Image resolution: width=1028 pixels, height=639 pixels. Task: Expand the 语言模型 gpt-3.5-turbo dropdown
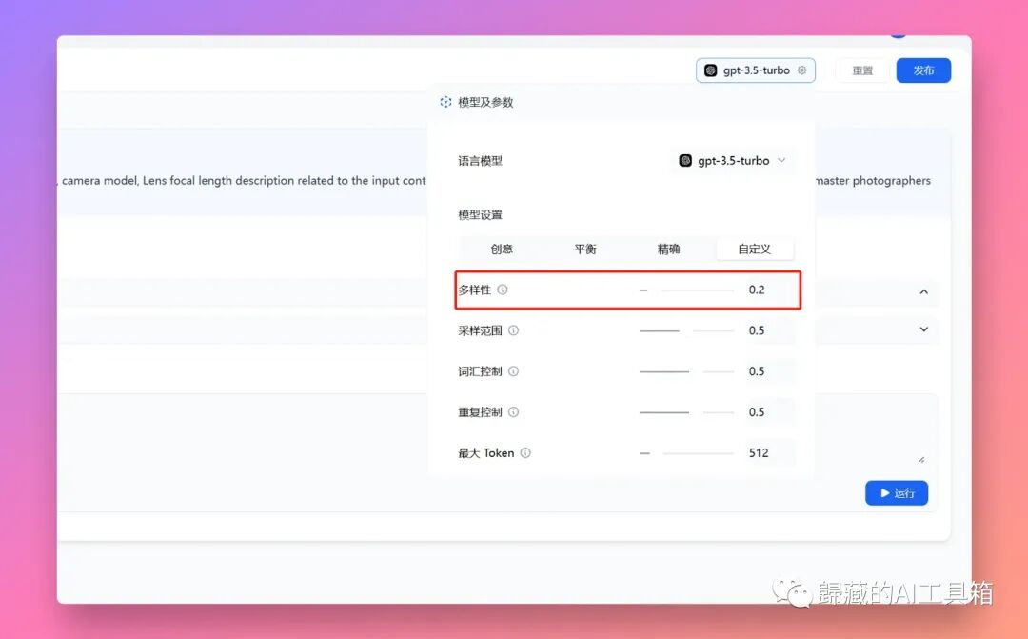coord(732,161)
